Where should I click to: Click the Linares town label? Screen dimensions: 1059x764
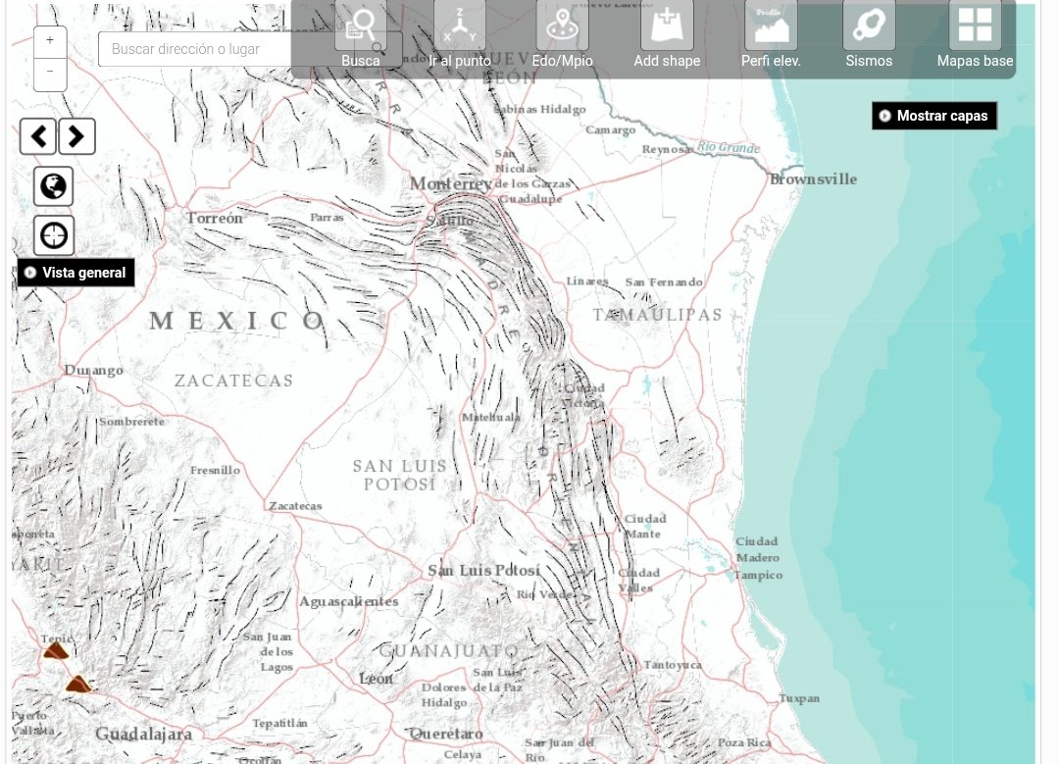pyautogui.click(x=587, y=281)
